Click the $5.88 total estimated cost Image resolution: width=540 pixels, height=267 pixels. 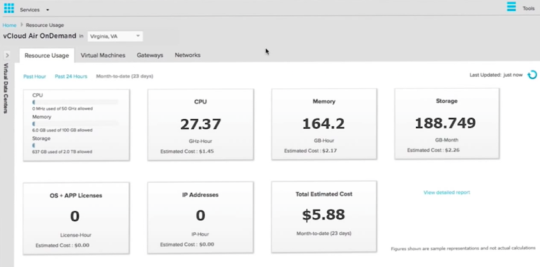tap(323, 215)
